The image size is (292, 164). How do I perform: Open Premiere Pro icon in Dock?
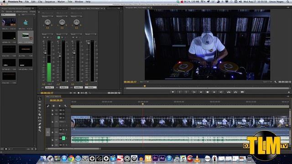pos(155,159)
